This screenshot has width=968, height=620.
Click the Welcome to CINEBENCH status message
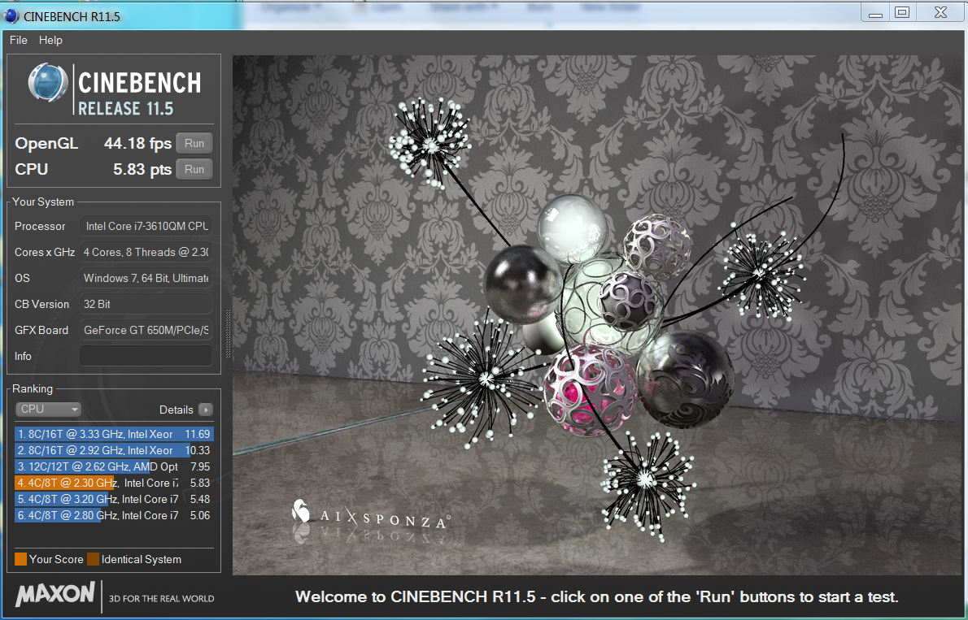click(x=597, y=597)
